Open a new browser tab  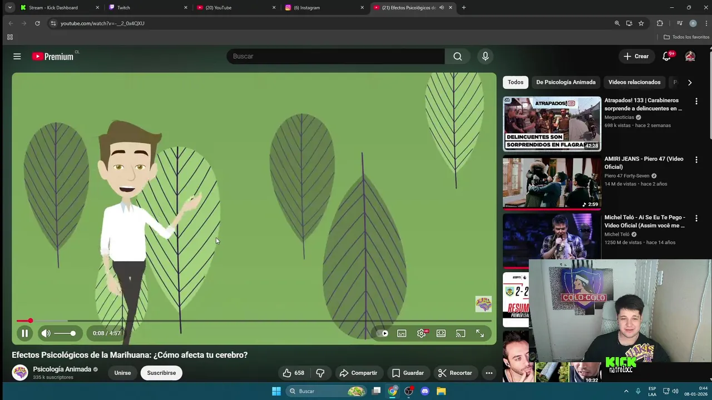464,8
